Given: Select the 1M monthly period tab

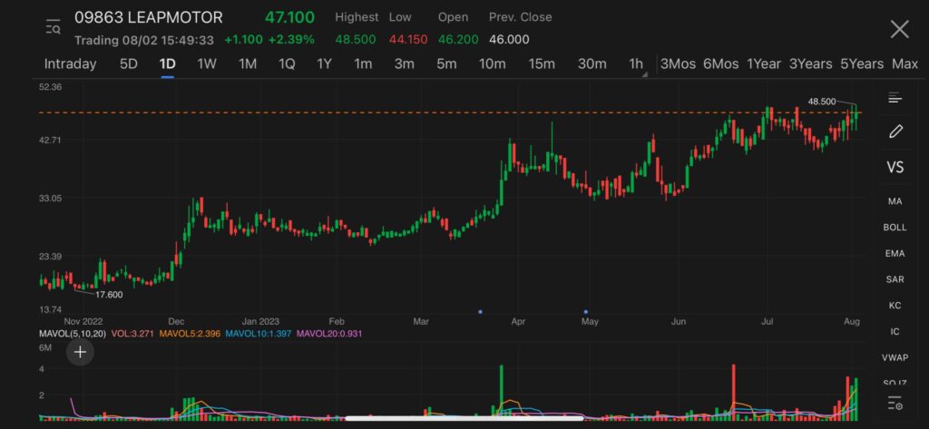Looking at the screenshot, I should click(248, 64).
